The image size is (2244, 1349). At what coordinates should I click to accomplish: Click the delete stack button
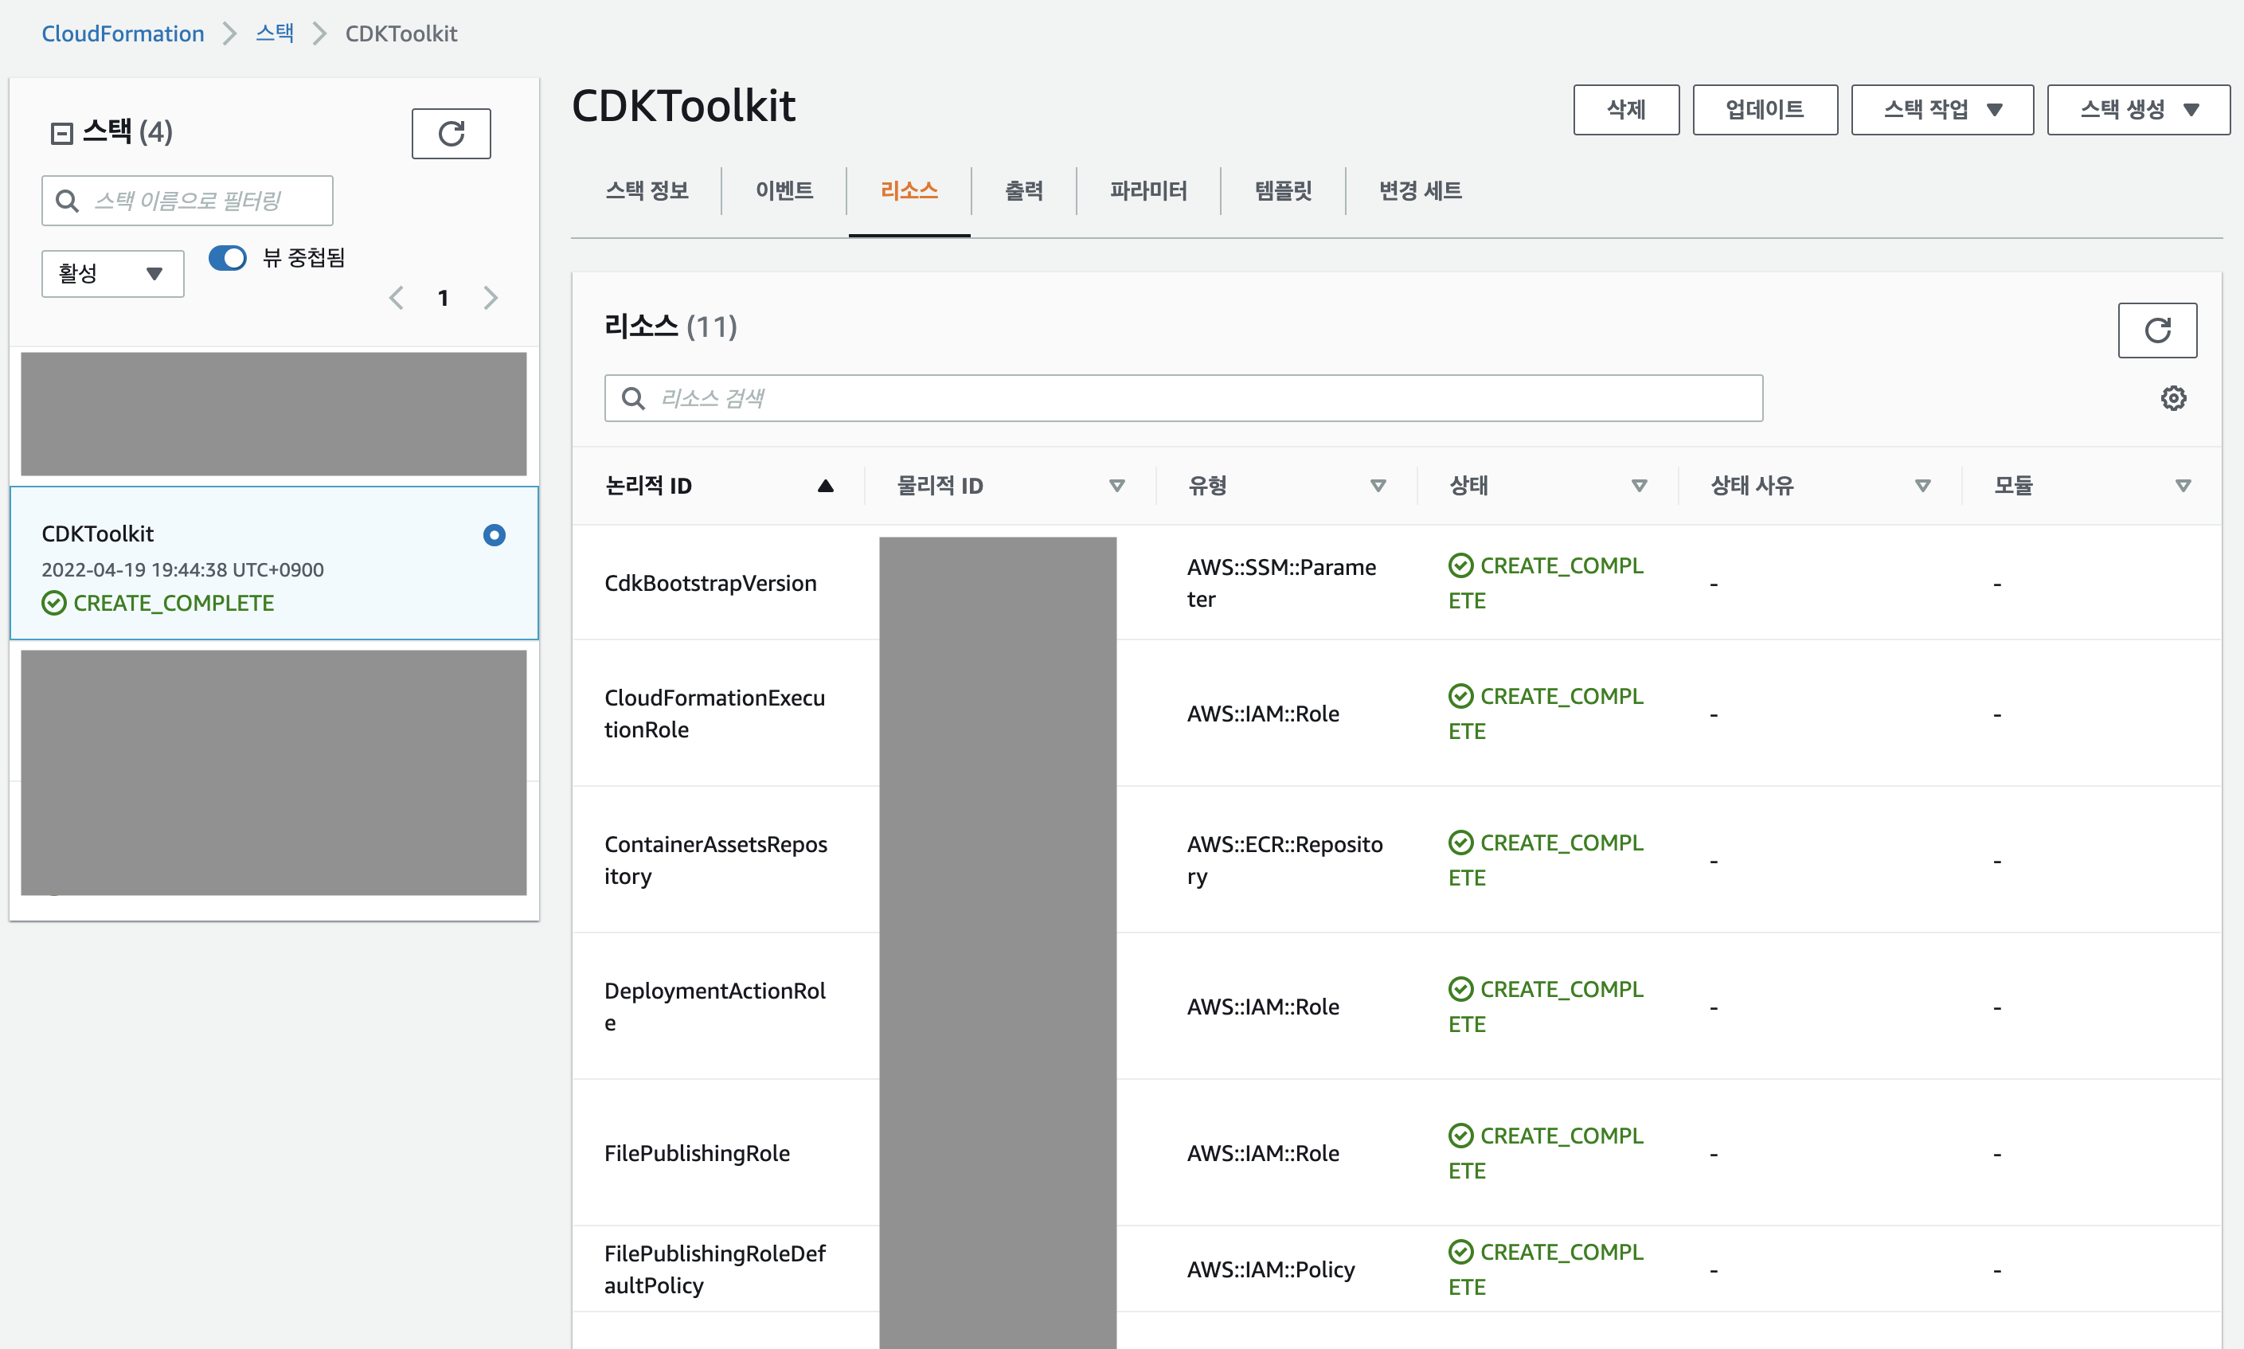(1625, 110)
